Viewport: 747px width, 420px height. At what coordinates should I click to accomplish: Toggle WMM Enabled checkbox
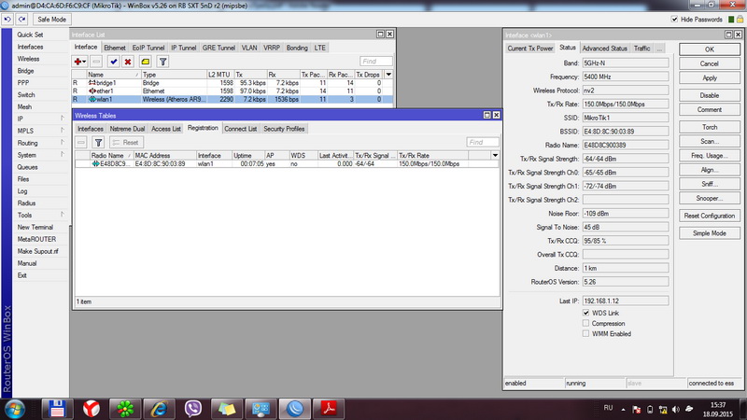tap(586, 334)
